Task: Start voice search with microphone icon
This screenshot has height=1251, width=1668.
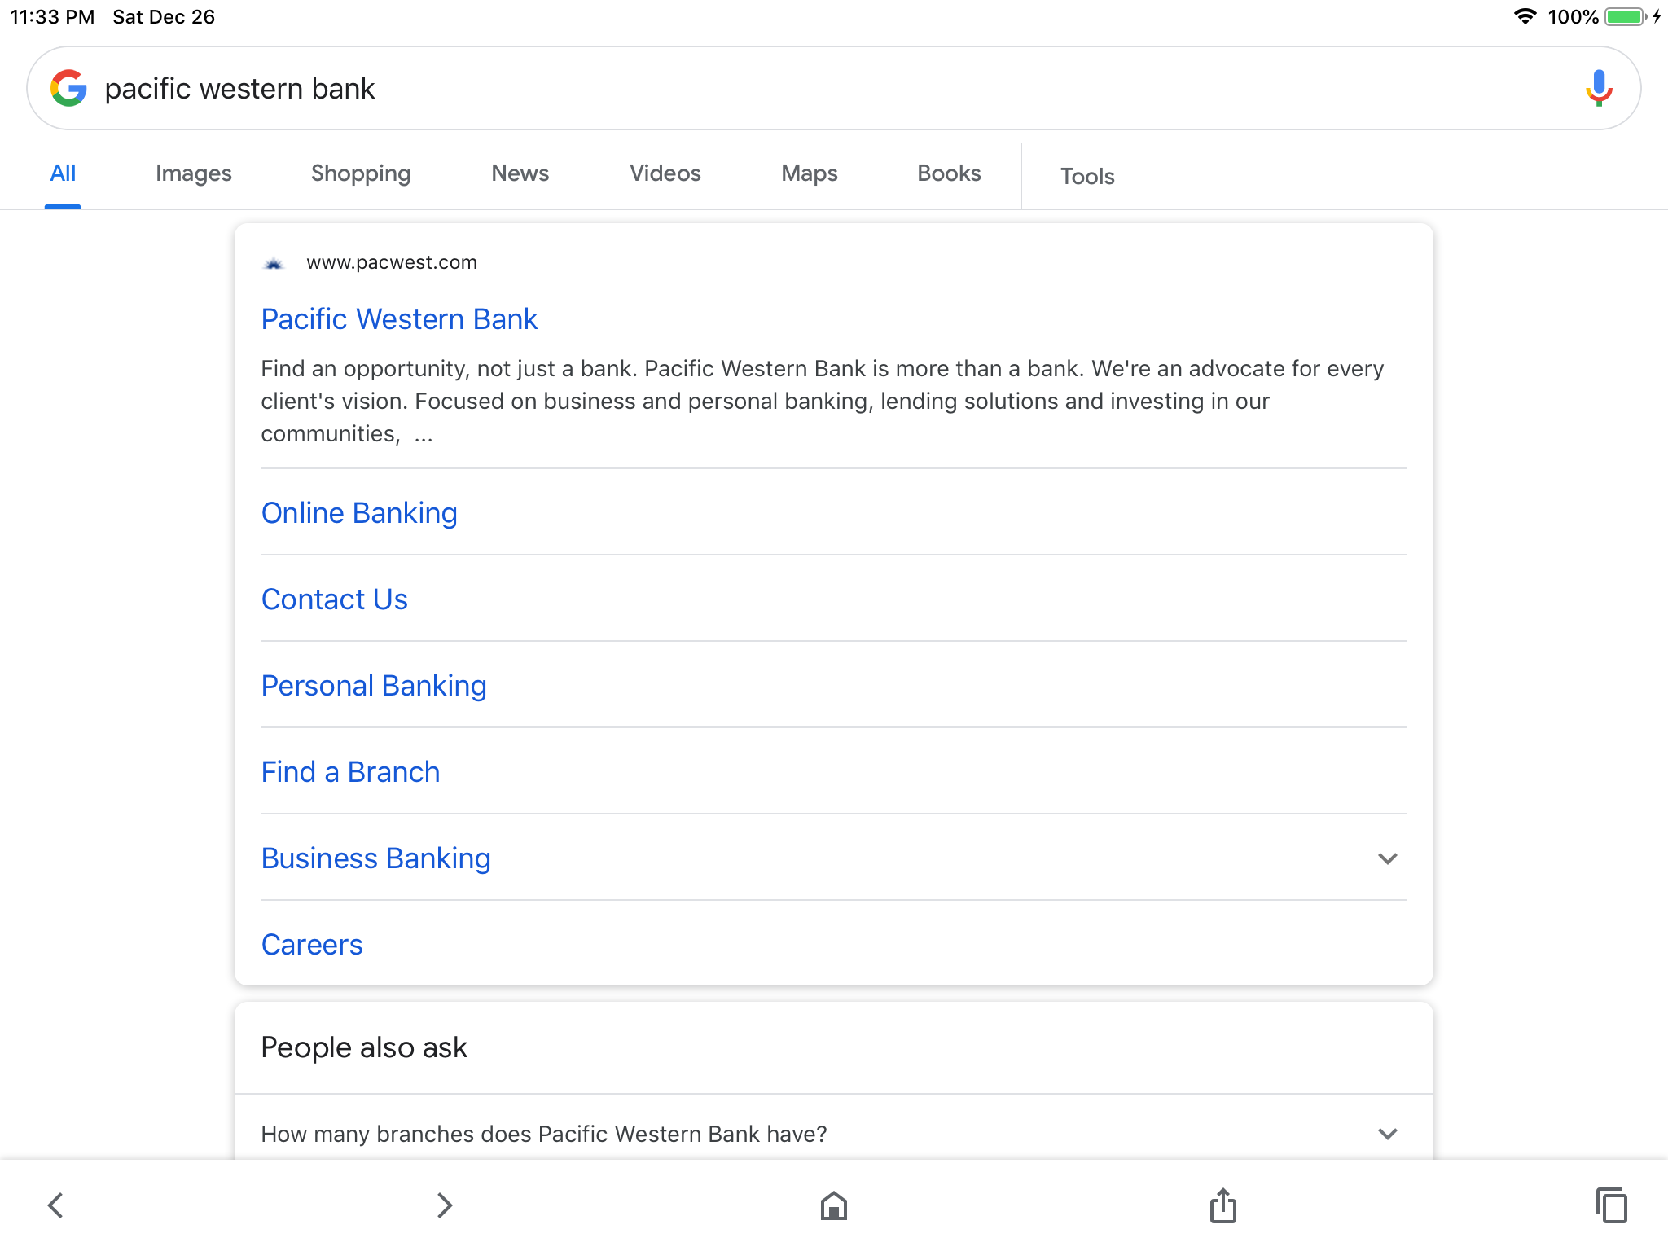Action: click(1599, 88)
